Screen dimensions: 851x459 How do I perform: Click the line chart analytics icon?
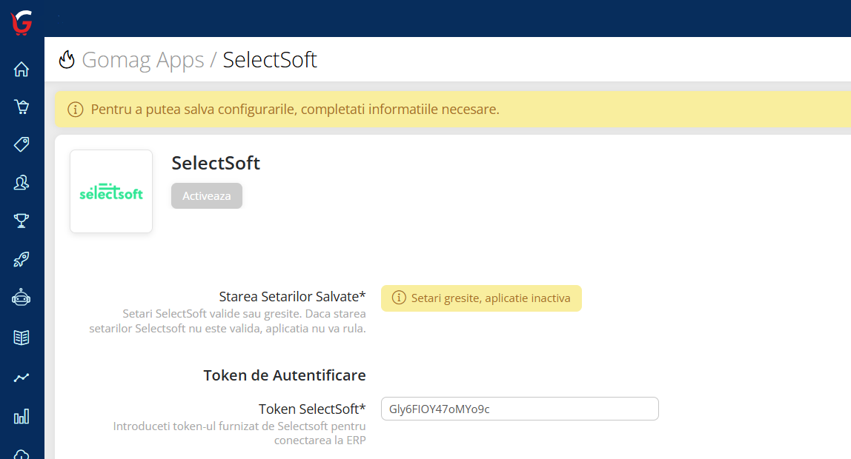(21, 376)
